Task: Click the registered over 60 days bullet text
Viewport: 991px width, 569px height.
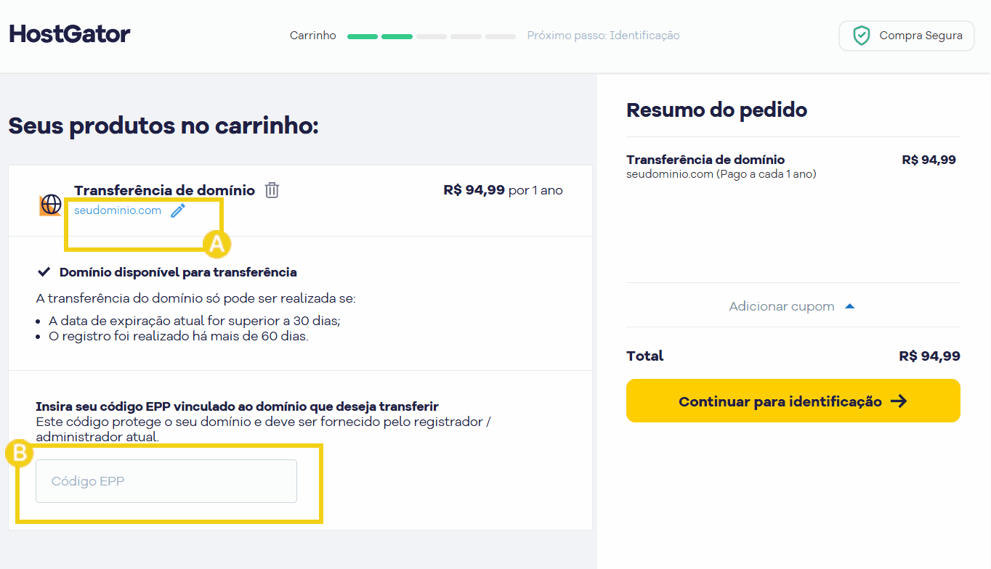Action: point(179,337)
